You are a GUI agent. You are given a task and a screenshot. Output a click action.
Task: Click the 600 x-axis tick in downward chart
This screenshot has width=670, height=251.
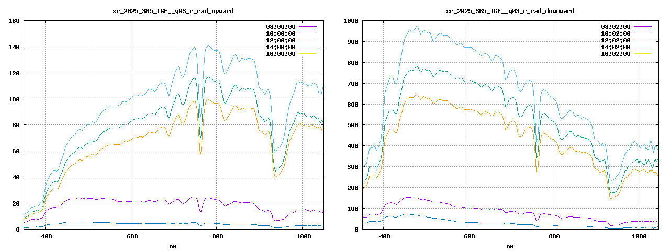(x=469, y=237)
